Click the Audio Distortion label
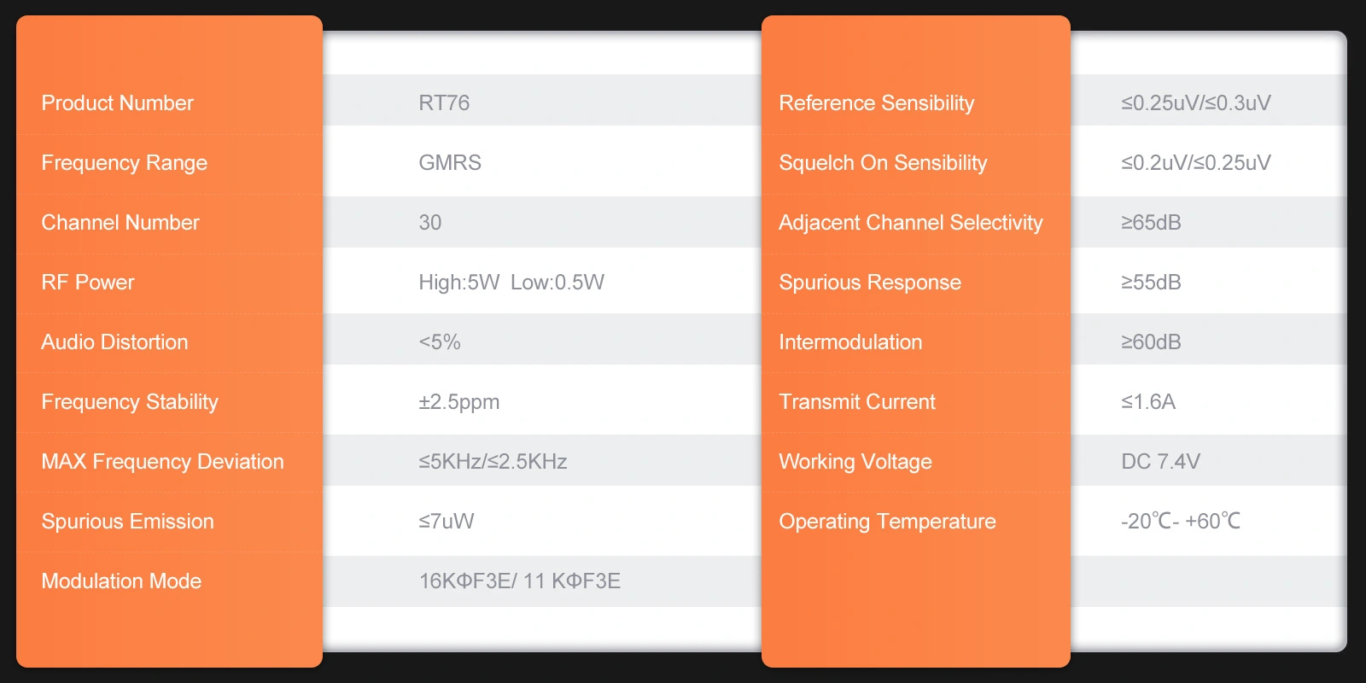The height and width of the screenshot is (683, 1366). [x=114, y=342]
